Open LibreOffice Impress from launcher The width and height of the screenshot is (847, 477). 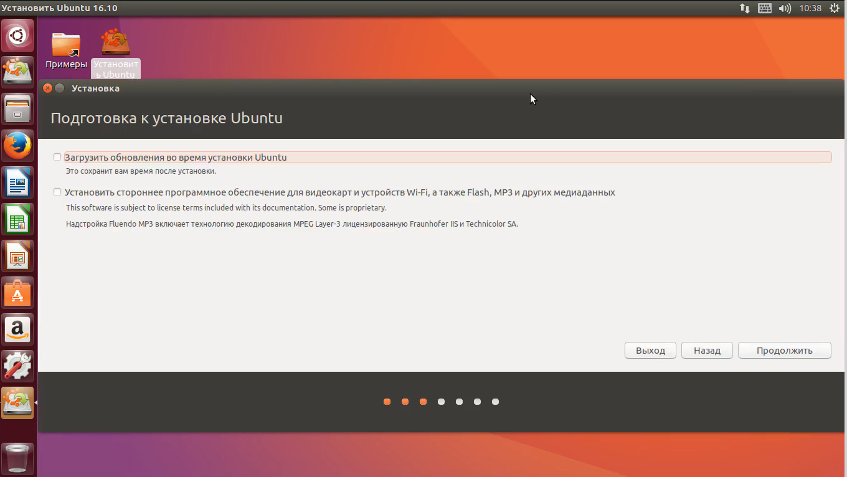pos(17,256)
